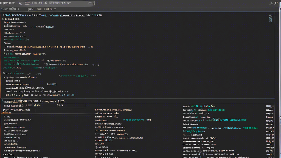Click the small square icon ending the title tab
The height and width of the screenshot is (158, 281).
[x=93, y=3]
